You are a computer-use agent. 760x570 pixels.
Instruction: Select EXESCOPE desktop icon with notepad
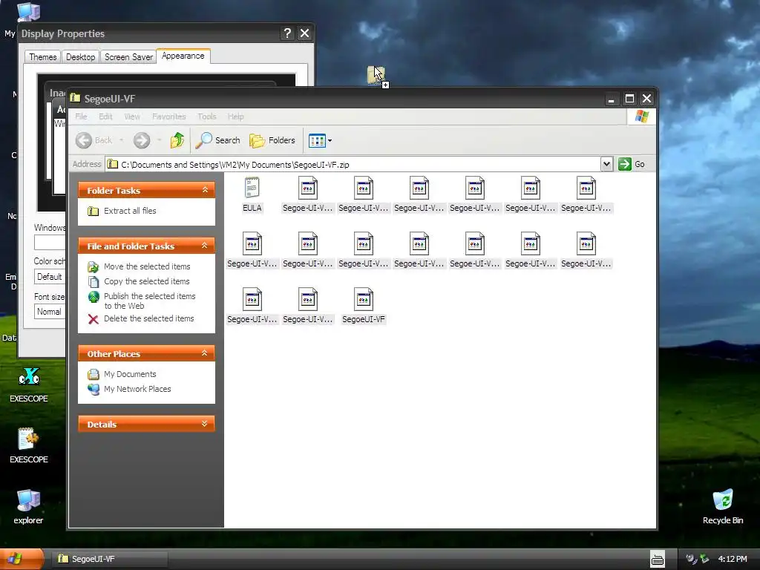(29, 446)
